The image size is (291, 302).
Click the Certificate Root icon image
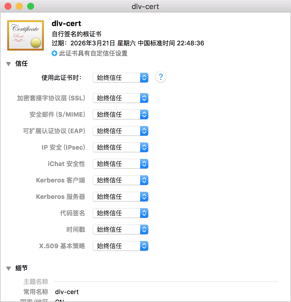(26, 35)
